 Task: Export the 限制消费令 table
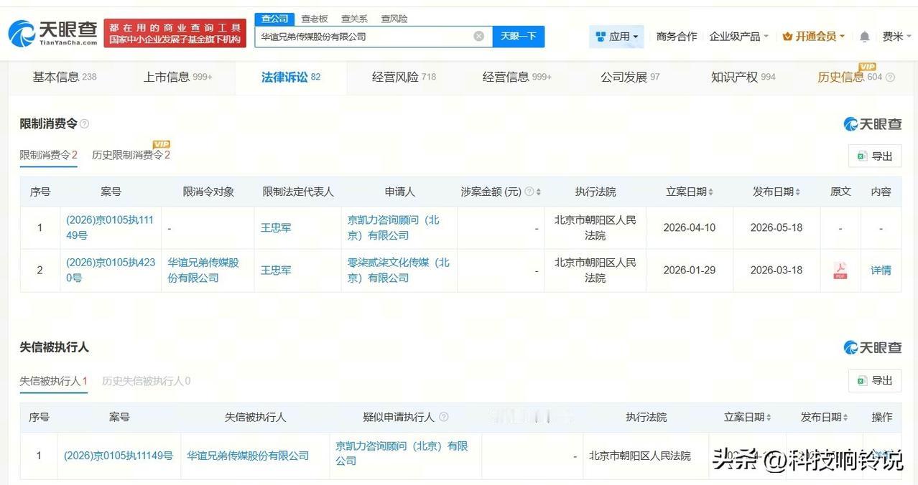tap(875, 156)
